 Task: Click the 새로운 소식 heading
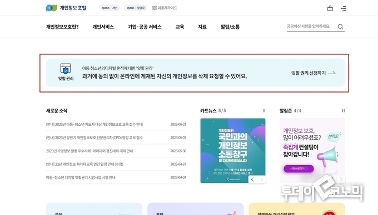(57, 111)
